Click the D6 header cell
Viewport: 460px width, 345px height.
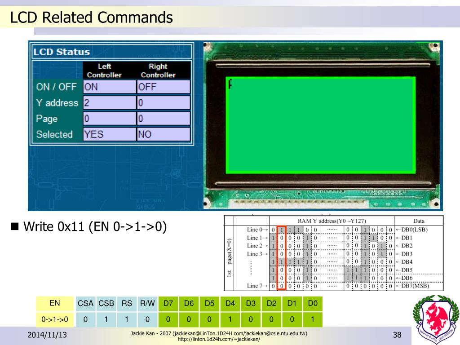coord(189,303)
